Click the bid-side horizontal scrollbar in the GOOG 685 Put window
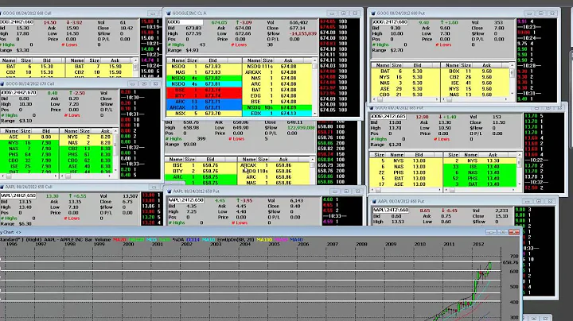Image resolution: width=573 pixels, height=321 pixels. pyautogui.click(x=405, y=190)
